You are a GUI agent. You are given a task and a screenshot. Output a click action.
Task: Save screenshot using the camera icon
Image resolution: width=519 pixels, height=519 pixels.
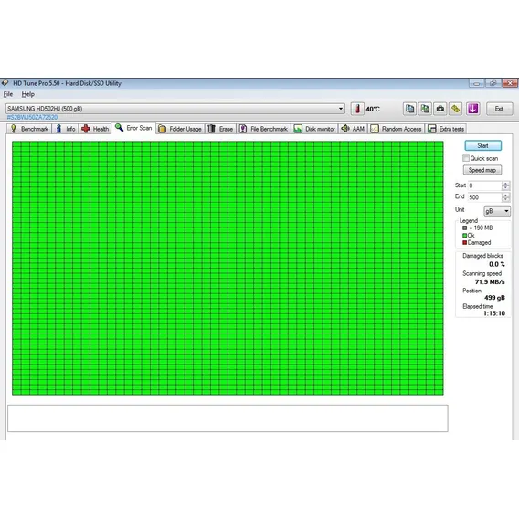click(440, 109)
